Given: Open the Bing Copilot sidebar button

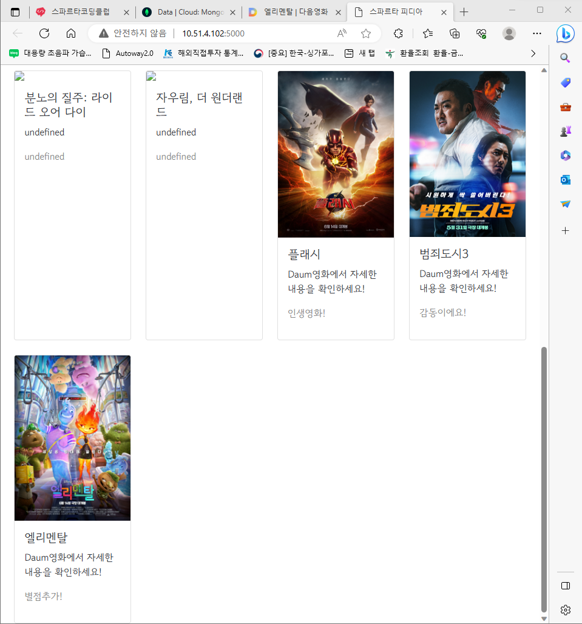Looking at the screenshot, I should [x=565, y=33].
